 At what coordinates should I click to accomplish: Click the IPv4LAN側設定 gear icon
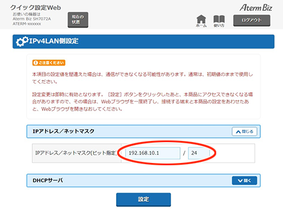(x=22, y=41)
